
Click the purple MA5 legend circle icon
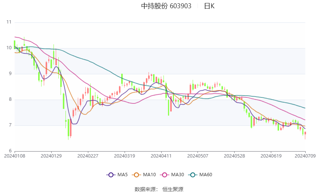coord(111,175)
